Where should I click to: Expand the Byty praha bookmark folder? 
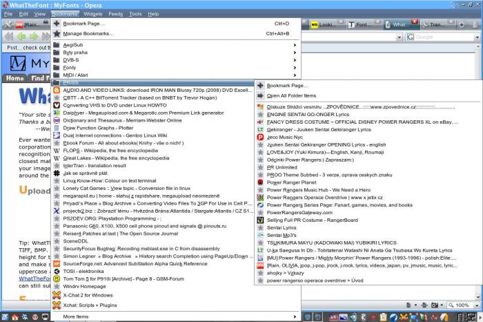tap(176, 53)
